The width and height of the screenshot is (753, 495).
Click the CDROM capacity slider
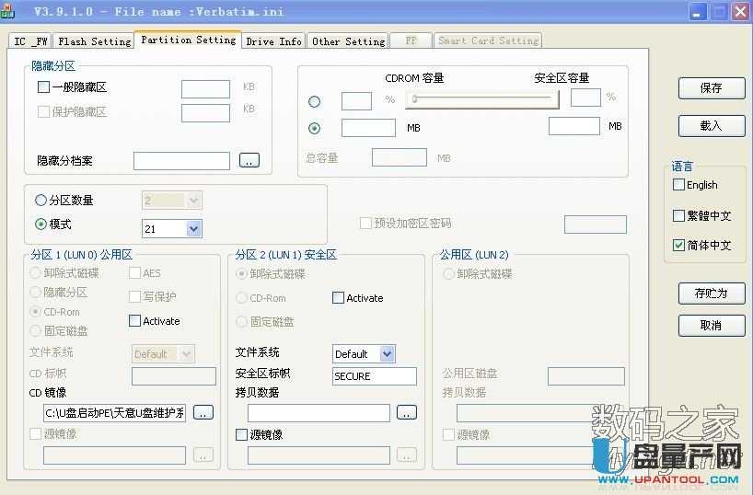[484, 99]
